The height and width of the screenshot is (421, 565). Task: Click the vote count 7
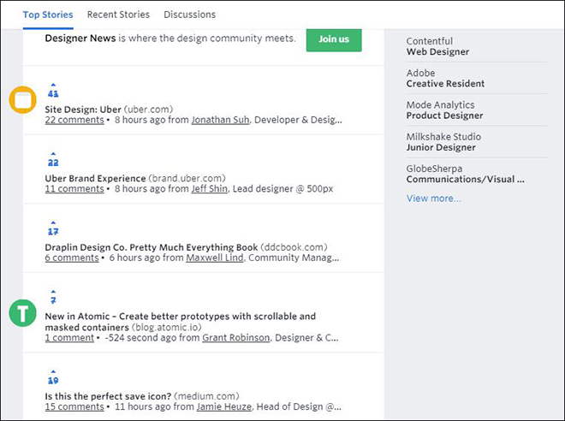tap(53, 300)
